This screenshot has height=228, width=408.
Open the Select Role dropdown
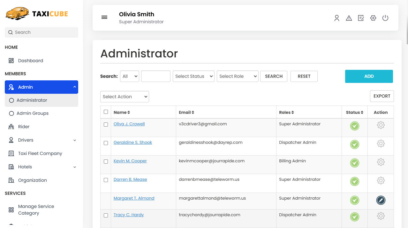238,77
